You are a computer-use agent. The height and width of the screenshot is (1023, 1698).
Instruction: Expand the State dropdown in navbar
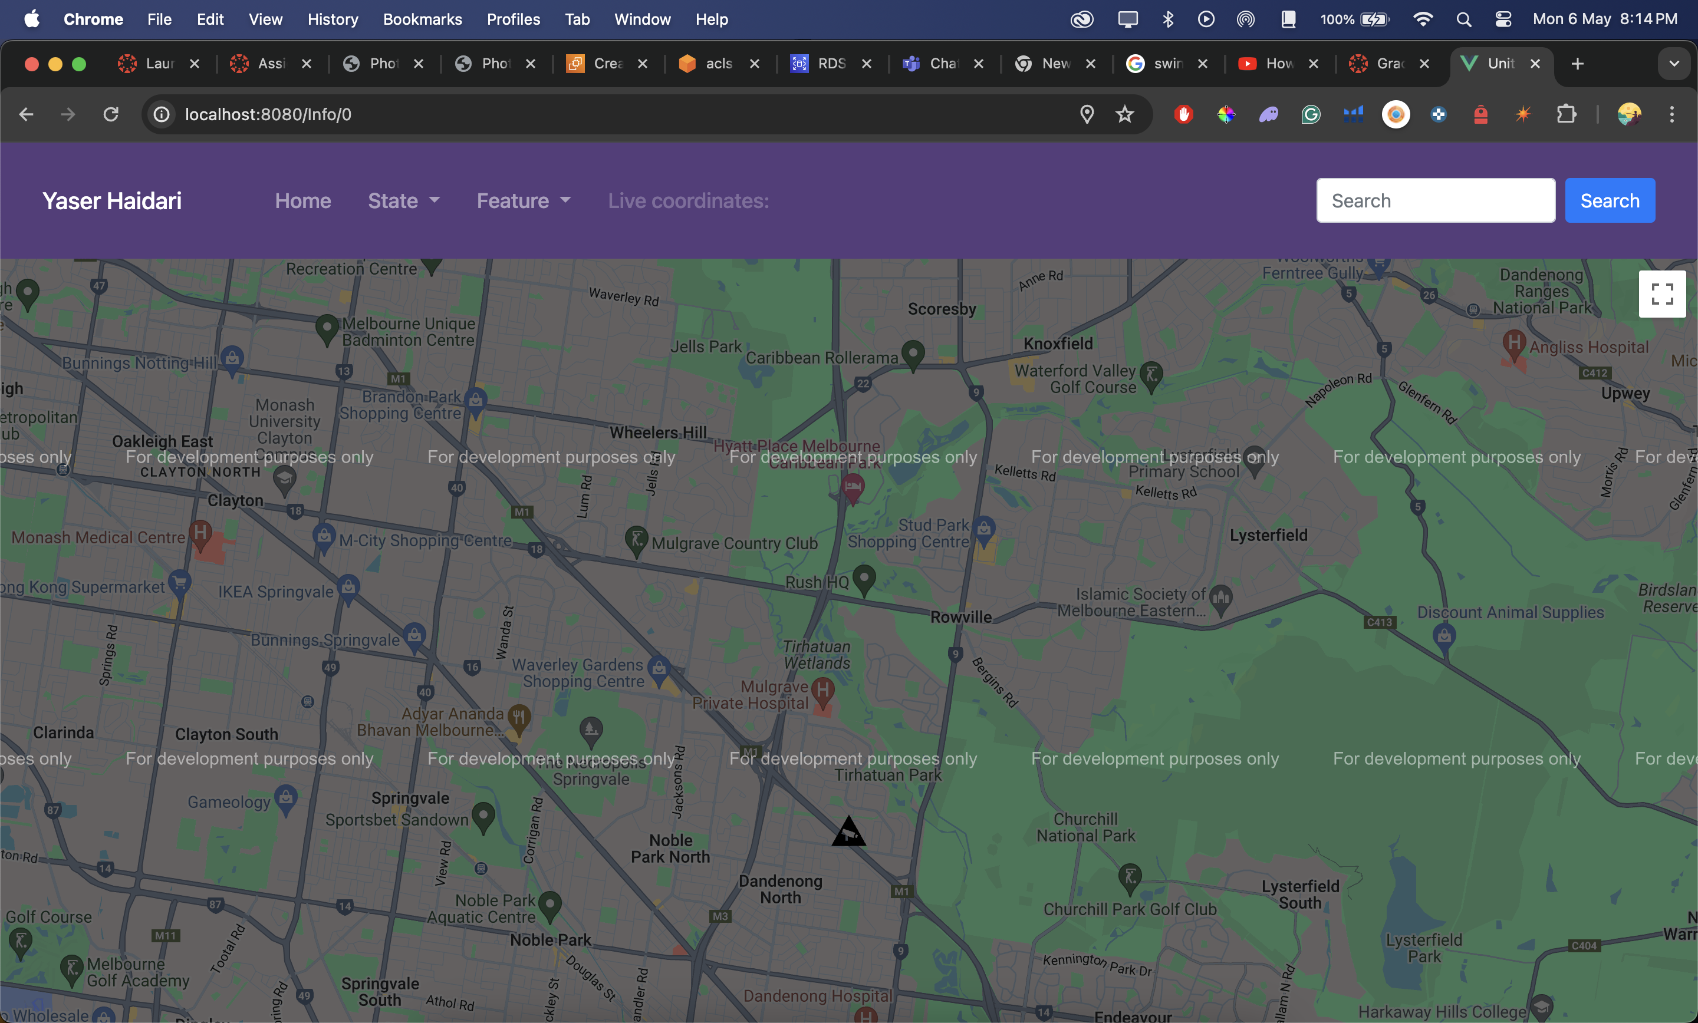(403, 200)
